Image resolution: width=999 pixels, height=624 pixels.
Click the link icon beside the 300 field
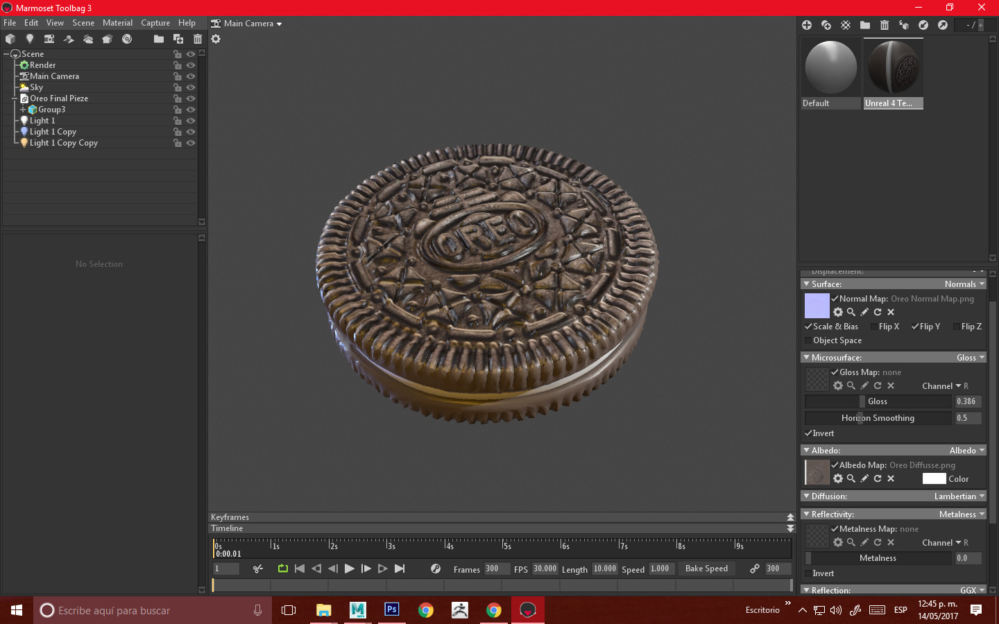[x=754, y=569]
